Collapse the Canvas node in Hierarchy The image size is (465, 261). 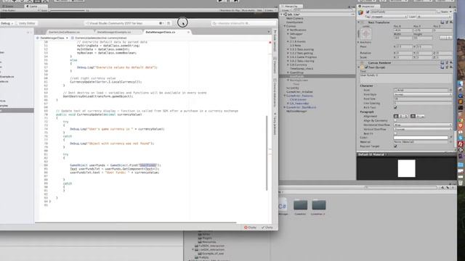(x=284, y=26)
